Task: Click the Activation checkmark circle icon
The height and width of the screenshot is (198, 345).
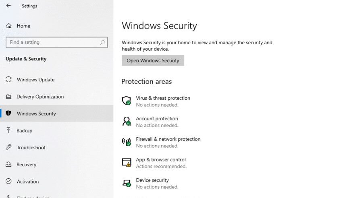Action: [x=8, y=181]
